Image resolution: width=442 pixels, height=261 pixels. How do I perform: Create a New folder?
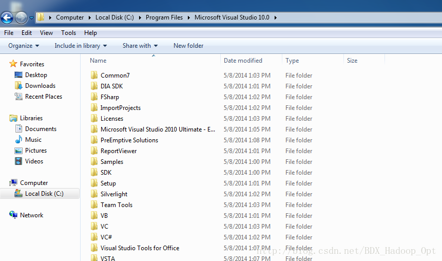pyautogui.click(x=188, y=46)
